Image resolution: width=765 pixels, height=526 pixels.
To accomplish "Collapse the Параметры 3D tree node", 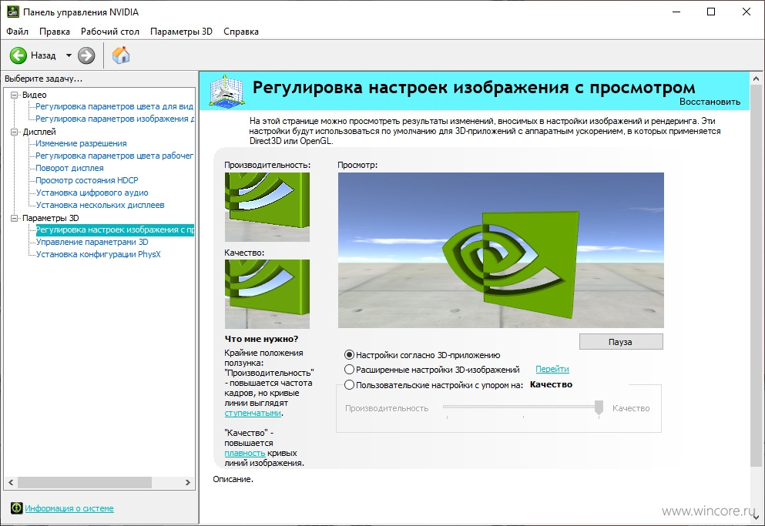I will [x=14, y=218].
